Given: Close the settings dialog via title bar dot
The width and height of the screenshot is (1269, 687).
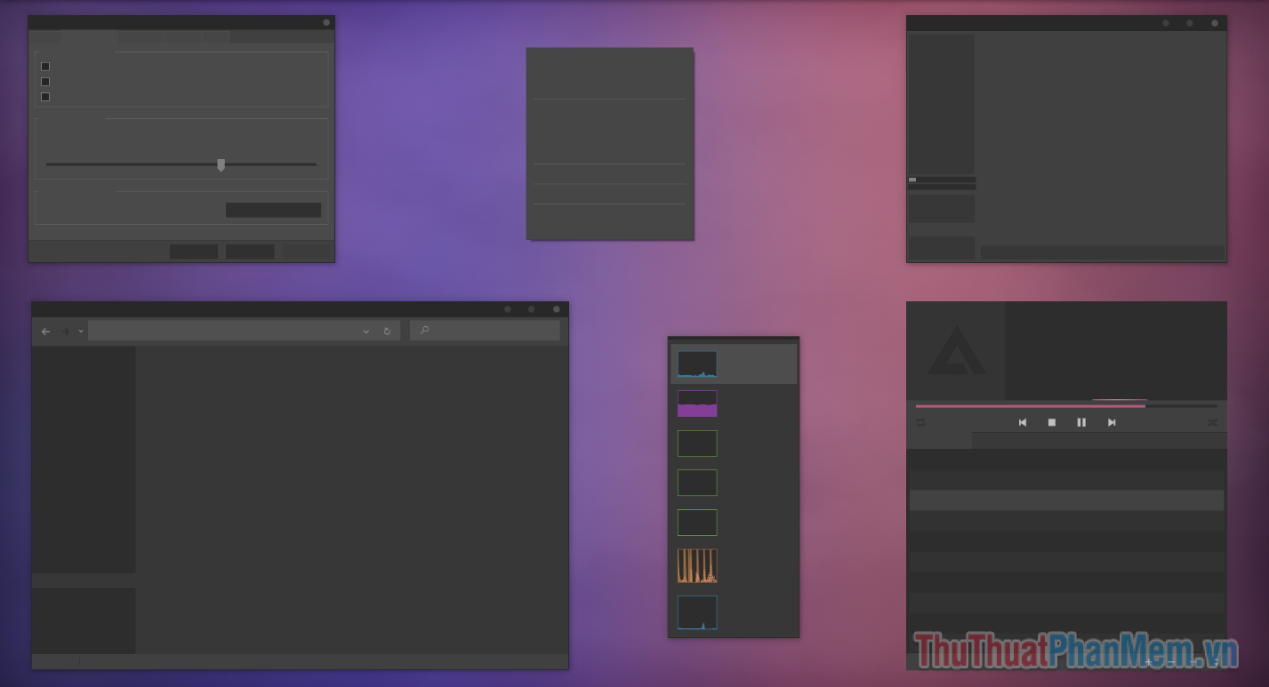Looking at the screenshot, I should (326, 22).
